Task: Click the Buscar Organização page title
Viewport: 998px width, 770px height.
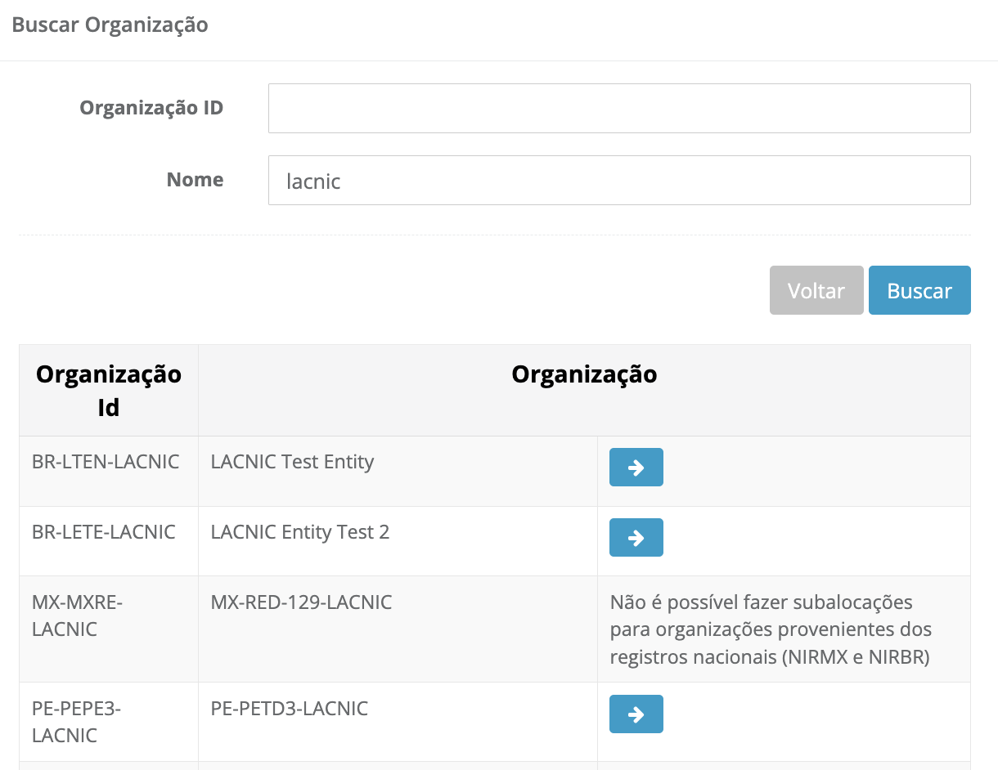Action: tap(110, 25)
